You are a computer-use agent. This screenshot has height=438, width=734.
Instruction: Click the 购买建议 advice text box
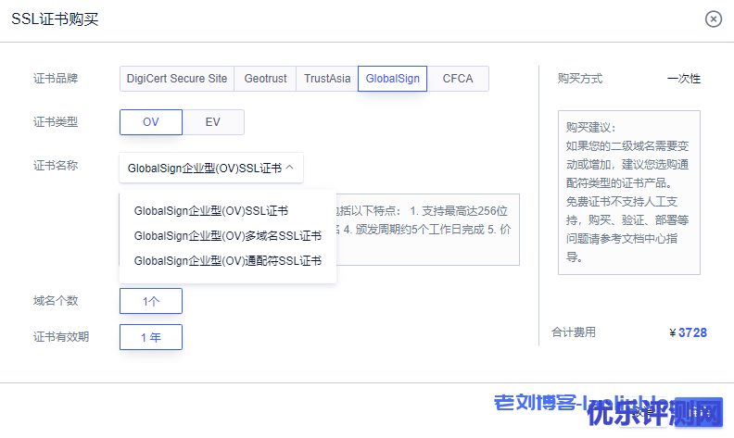pos(629,193)
